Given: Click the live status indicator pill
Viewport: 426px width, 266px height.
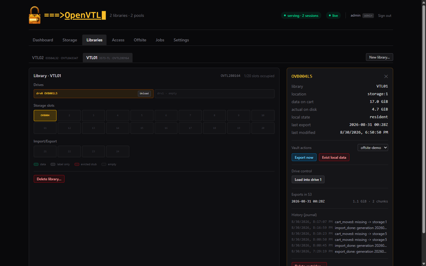Looking at the screenshot, I should [333, 15].
